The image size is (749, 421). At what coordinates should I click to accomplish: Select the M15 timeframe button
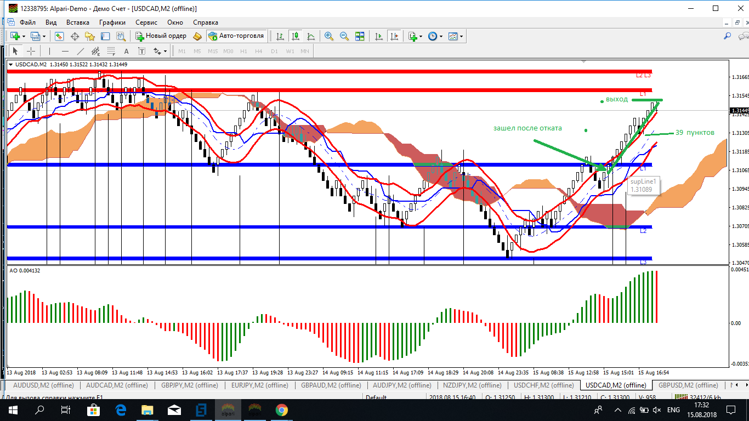(x=213, y=51)
